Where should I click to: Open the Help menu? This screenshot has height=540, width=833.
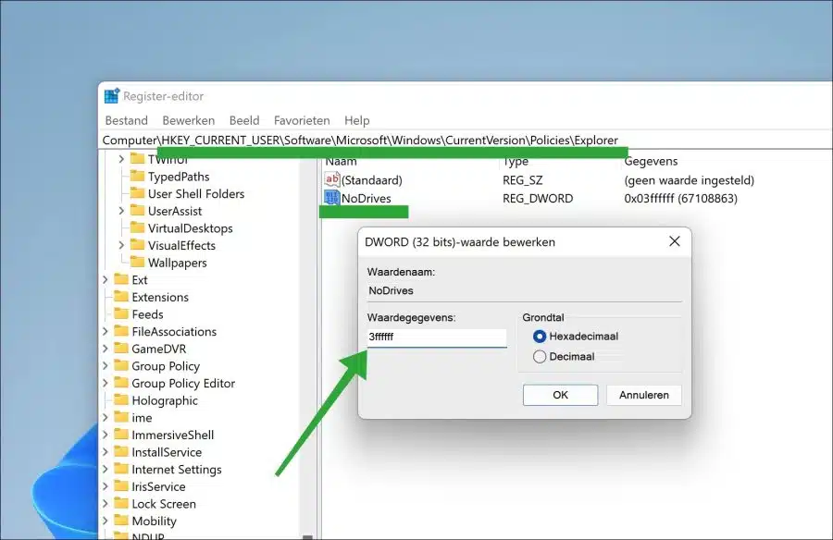click(x=357, y=120)
